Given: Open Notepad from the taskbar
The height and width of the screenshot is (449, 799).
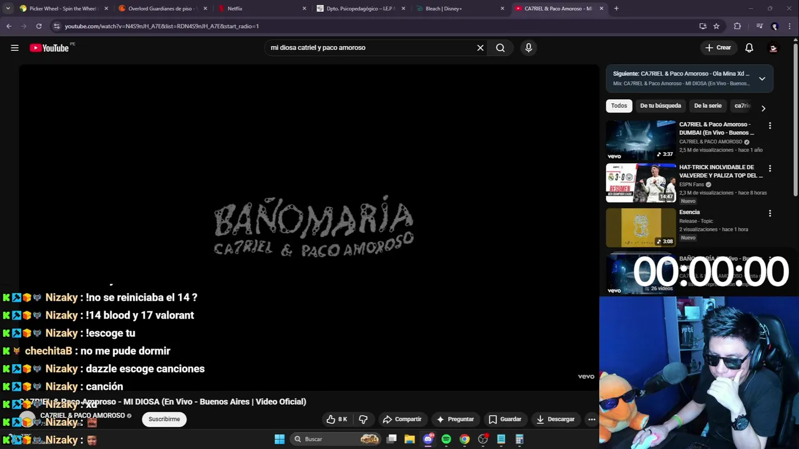Looking at the screenshot, I should (x=501, y=439).
